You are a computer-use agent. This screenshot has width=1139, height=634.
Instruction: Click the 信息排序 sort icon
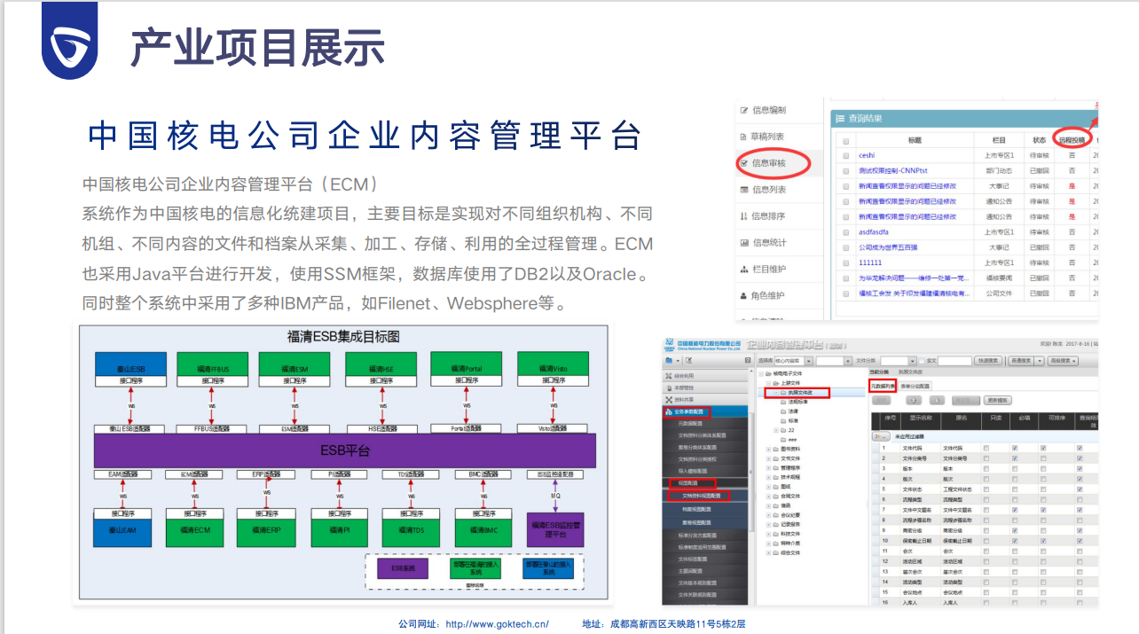click(744, 216)
